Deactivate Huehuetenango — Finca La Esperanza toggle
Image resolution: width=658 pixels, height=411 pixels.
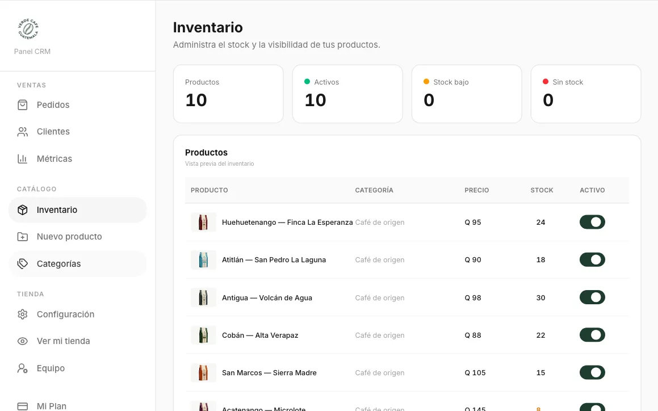(592, 222)
